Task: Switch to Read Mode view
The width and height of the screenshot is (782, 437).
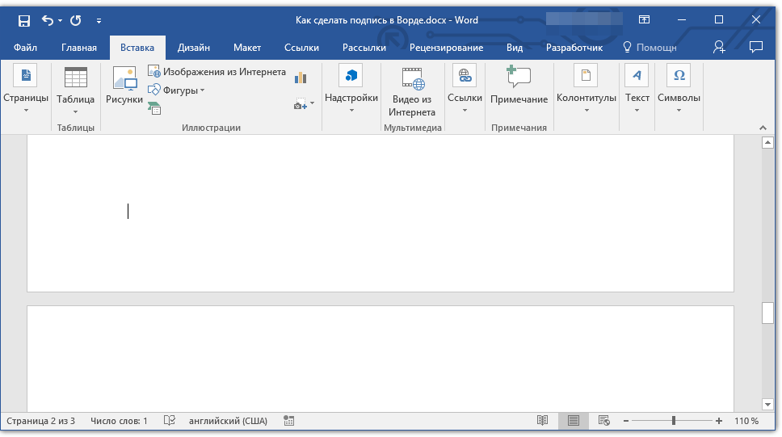Action: [543, 421]
